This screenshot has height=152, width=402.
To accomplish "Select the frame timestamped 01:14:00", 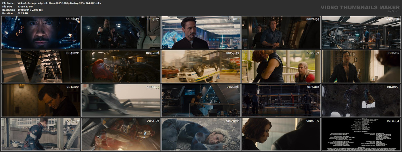I will pyautogui.click(x=41, y=100).
